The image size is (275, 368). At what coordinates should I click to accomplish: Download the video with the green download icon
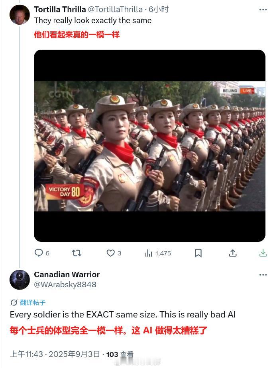263,253
